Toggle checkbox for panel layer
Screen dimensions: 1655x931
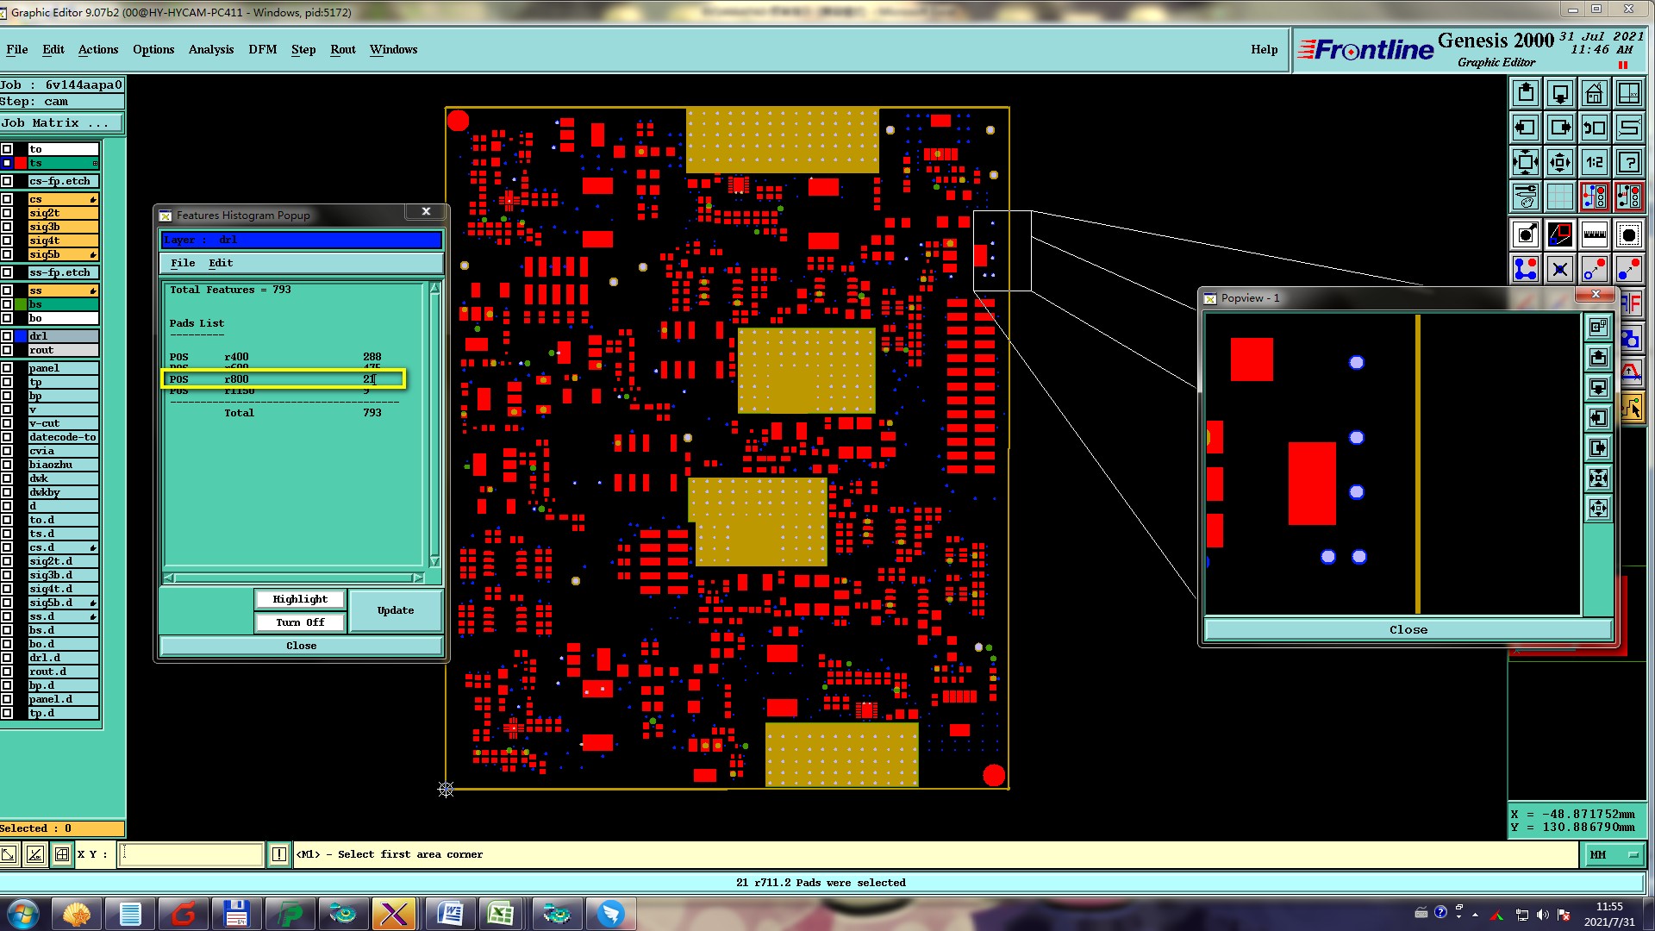click(x=7, y=368)
